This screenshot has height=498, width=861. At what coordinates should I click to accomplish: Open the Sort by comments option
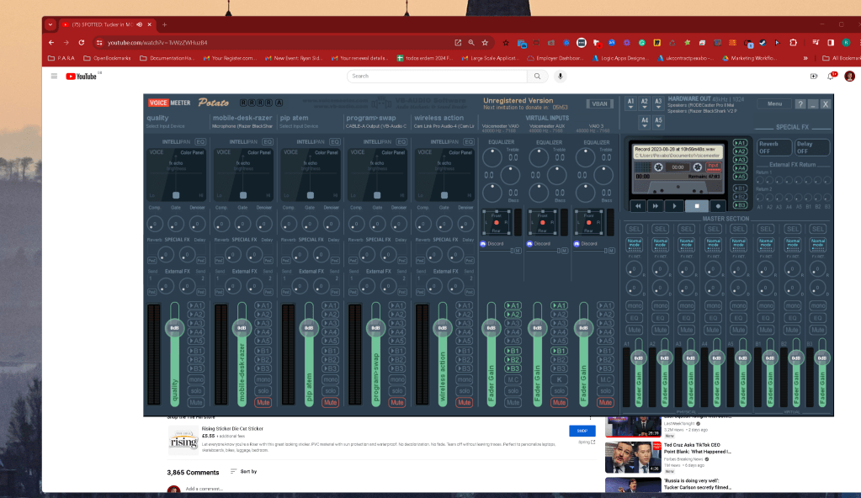[243, 472]
